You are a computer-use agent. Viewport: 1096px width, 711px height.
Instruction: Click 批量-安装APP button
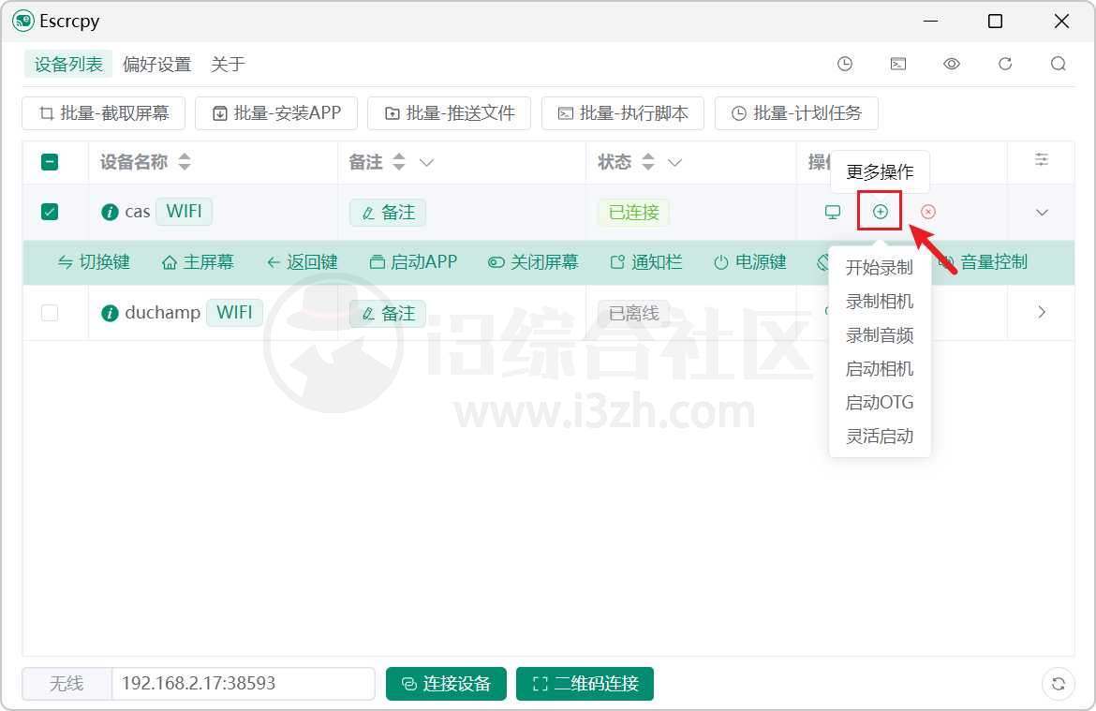[276, 113]
